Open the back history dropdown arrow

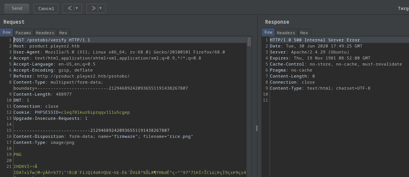pyautogui.click(x=77, y=8)
